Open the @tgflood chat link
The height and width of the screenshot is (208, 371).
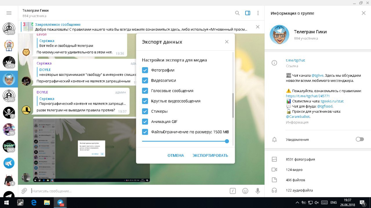pyautogui.click(x=325, y=106)
